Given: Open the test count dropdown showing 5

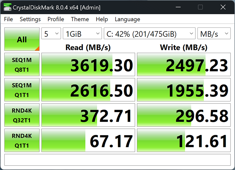Looking at the screenshot, I should coord(51,33).
